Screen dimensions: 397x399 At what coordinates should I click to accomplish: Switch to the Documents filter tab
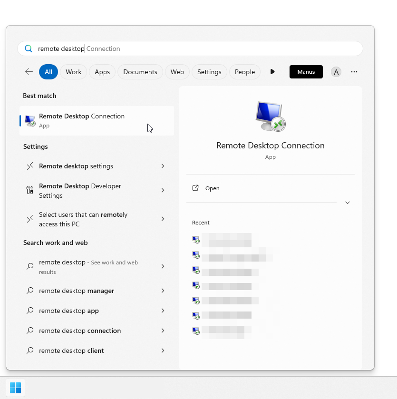coord(140,72)
